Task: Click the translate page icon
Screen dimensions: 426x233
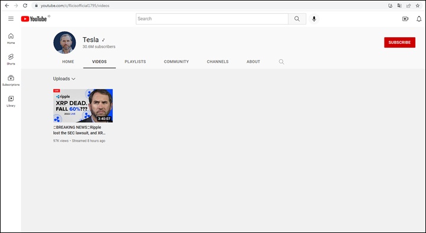Action: point(399,5)
